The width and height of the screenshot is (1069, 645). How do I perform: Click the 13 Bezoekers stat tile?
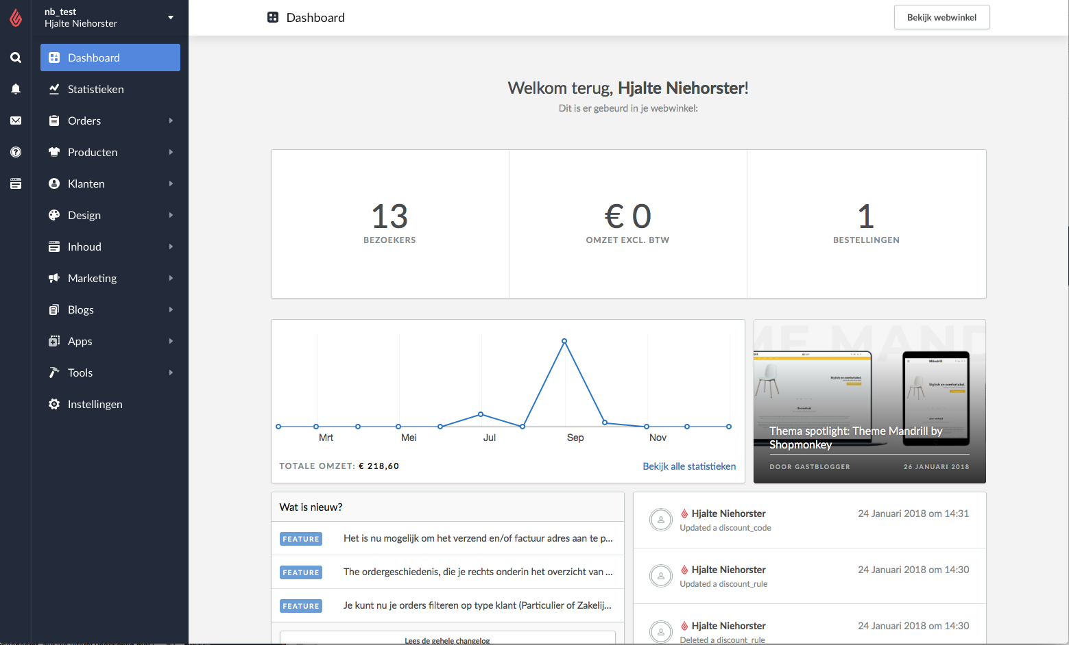[390, 224]
